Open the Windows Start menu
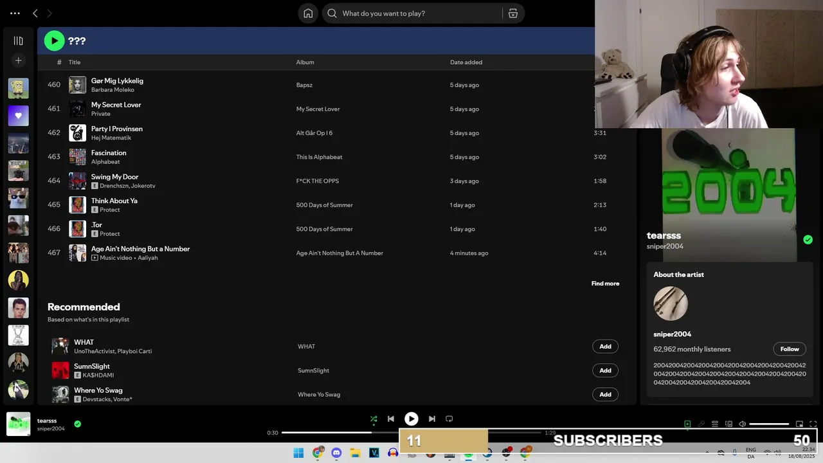 click(x=298, y=453)
